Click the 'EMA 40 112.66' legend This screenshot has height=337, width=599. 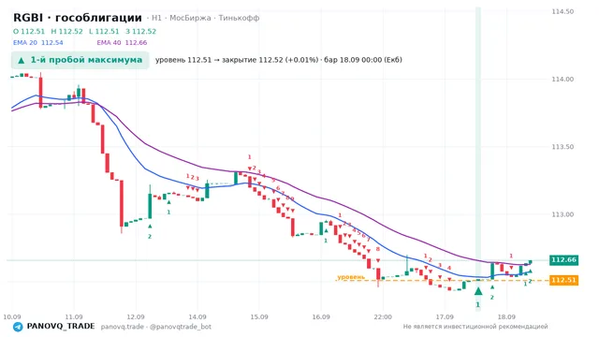122,43
